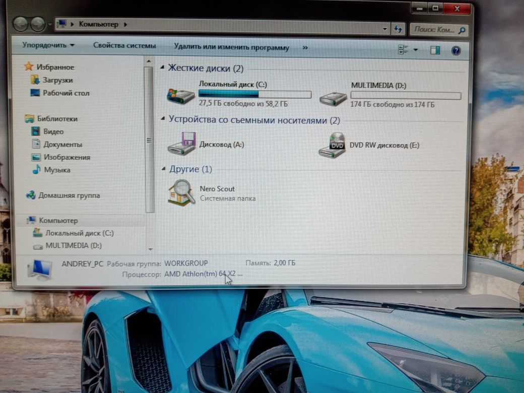
Task: Click the computer icon in address bar
Action: pos(61,24)
